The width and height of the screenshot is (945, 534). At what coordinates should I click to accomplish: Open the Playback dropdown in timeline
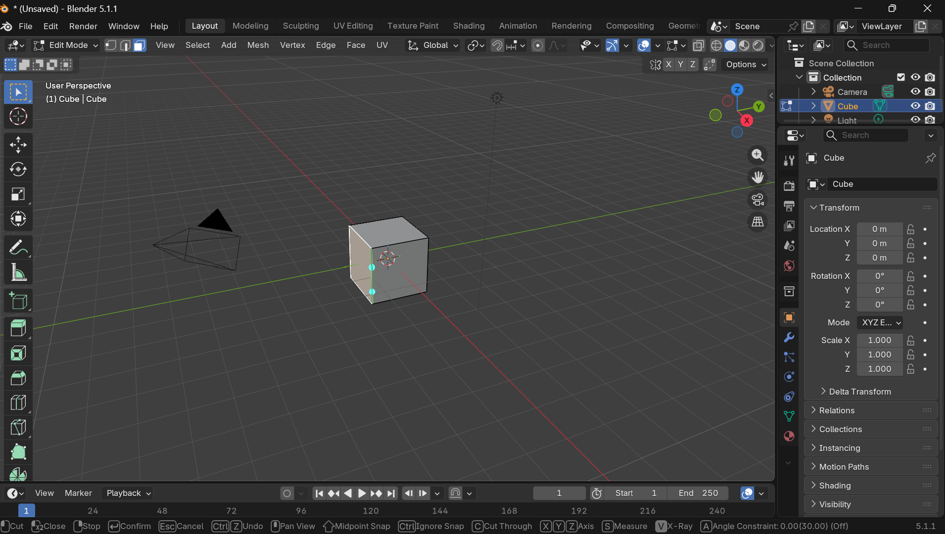[x=128, y=493]
